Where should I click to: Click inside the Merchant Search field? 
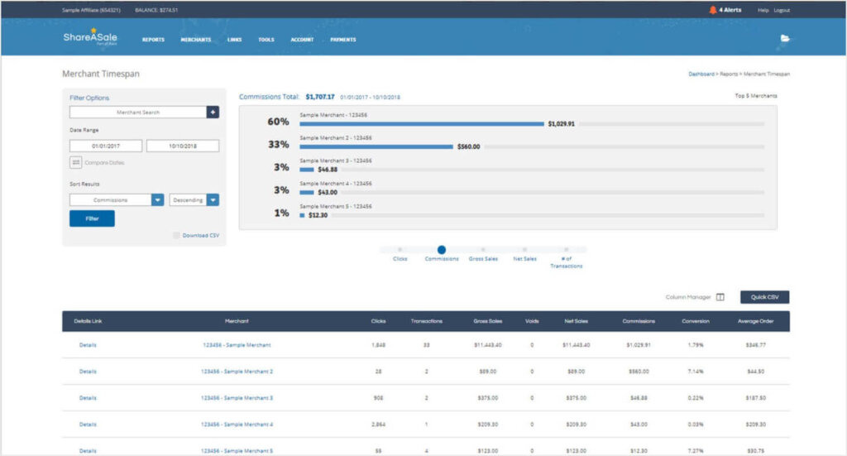[138, 112]
